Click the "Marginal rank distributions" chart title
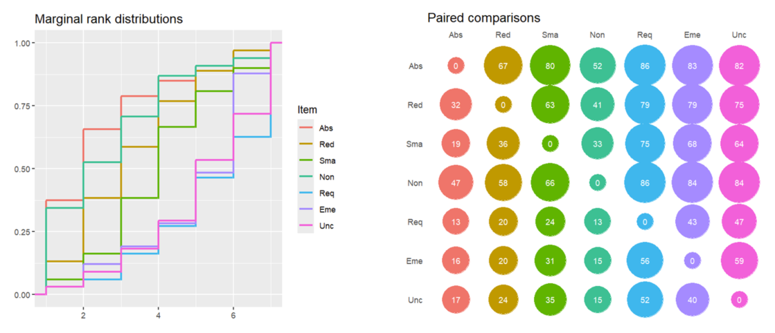Image resolution: width=775 pixels, height=333 pixels. [x=109, y=19]
